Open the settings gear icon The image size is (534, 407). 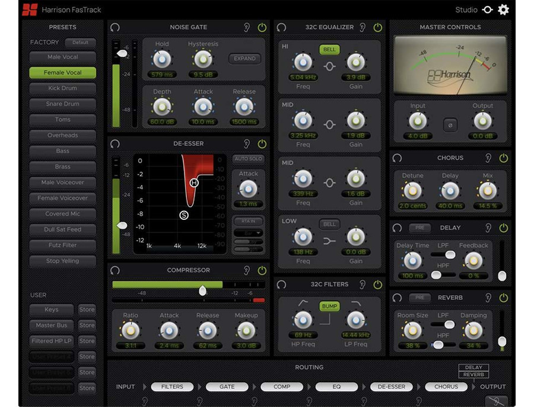coord(503,10)
